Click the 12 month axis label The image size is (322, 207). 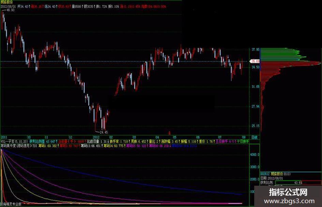[71, 137]
